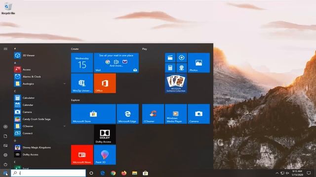Open the Groove Music small tile
This screenshot has width=316, height=177.
[182, 58]
